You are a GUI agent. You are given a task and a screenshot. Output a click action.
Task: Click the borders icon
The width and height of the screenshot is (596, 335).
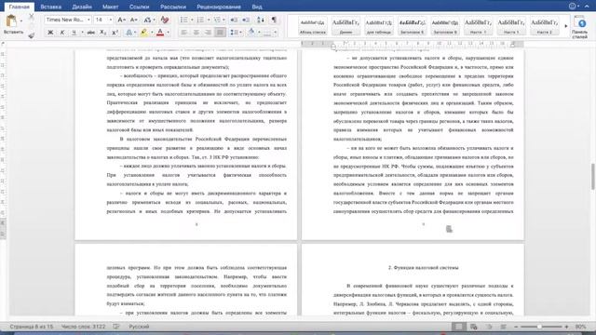point(267,33)
